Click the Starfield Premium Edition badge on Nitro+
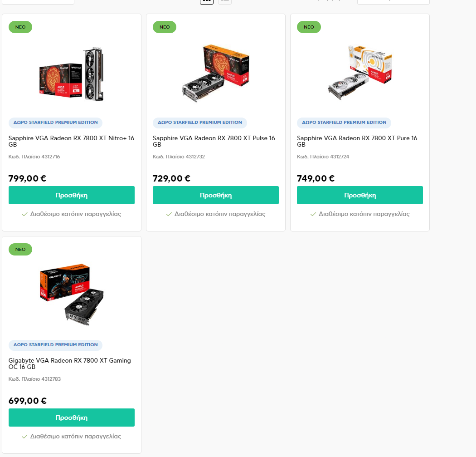Image resolution: width=476 pixels, height=457 pixels. [56, 123]
